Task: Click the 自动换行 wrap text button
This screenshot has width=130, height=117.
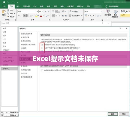Action: (74, 11)
